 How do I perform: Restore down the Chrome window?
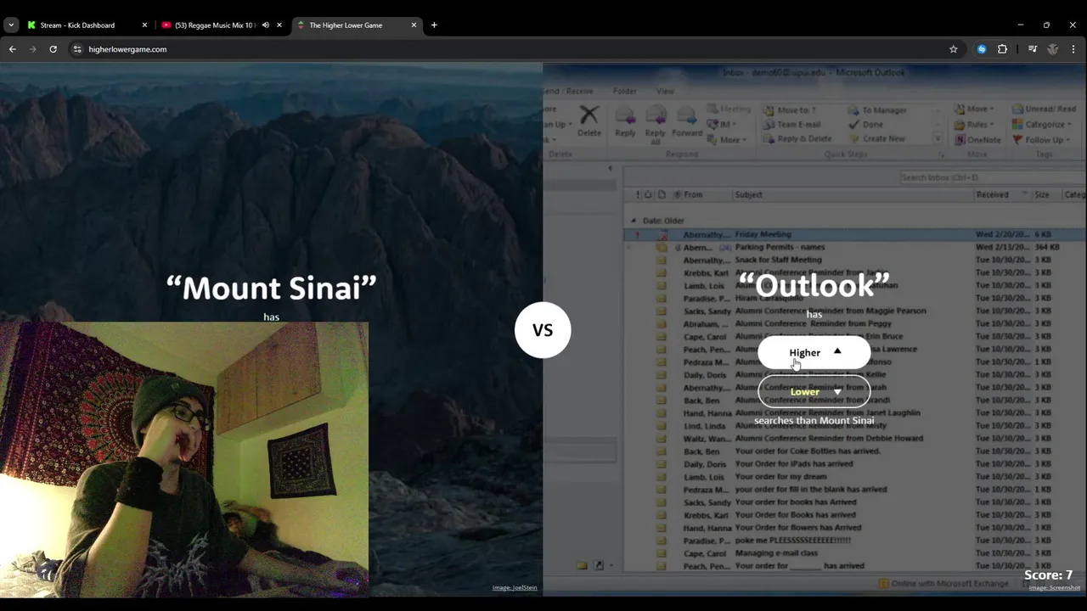[1046, 25]
